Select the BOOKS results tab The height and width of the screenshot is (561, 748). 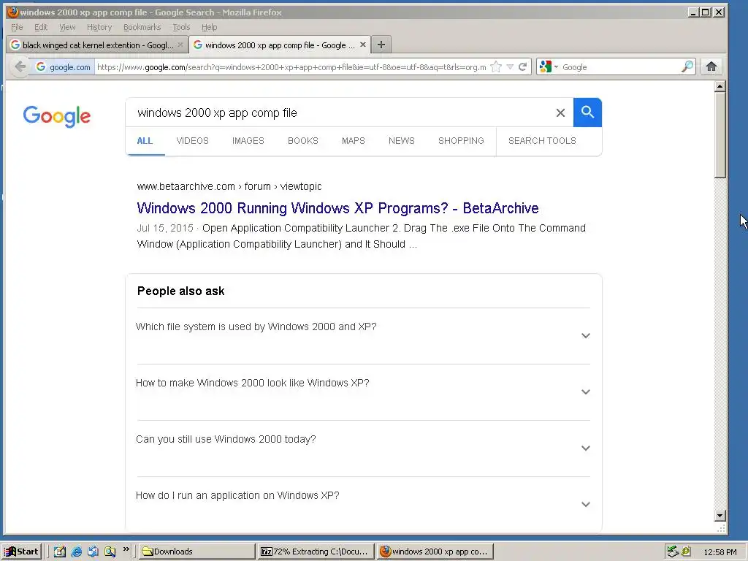click(x=303, y=141)
